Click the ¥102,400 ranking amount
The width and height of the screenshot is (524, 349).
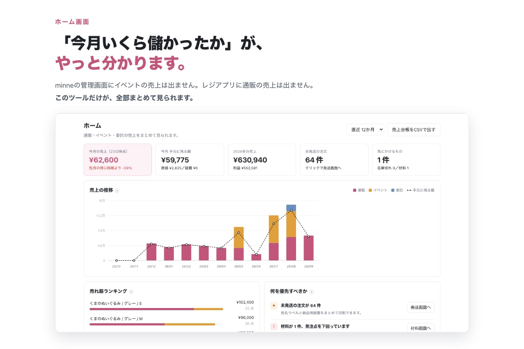(245, 302)
